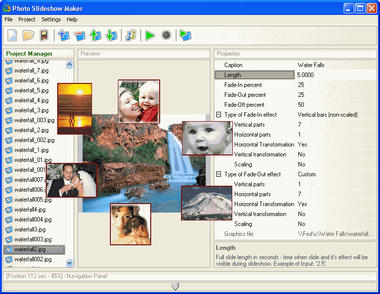The image size is (380, 294).
Task: Click Fade-Out Horizontal parts value 7
Action: coord(299,194)
